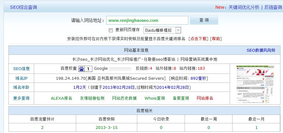Open the 帮助 help link
The image size is (283, 133).
[216, 39]
